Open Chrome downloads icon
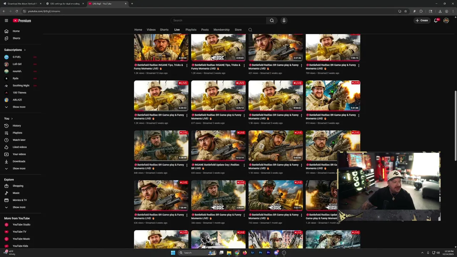The width and height of the screenshot is (457, 257). pos(440,11)
